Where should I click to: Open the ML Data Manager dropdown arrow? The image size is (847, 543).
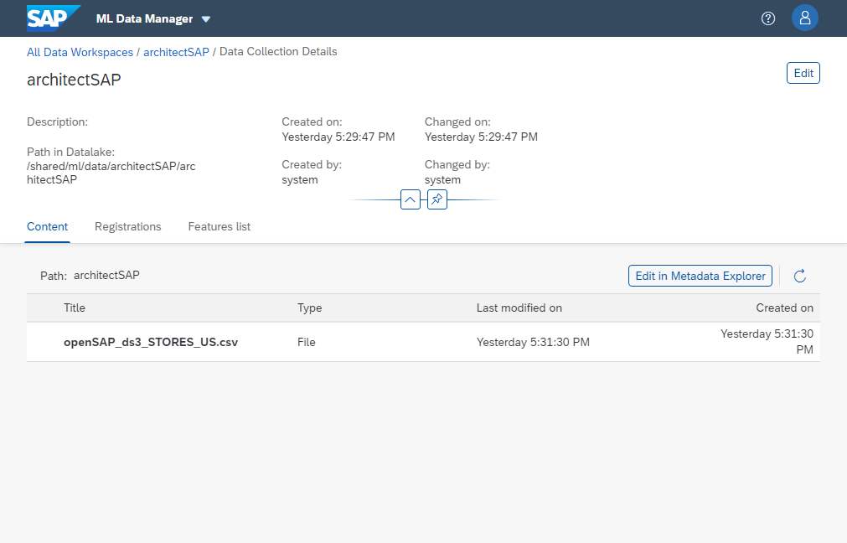pyautogui.click(x=206, y=19)
